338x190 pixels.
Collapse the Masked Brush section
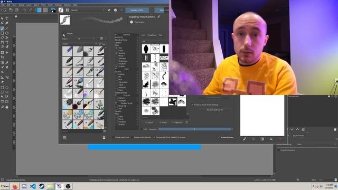coord(116,103)
